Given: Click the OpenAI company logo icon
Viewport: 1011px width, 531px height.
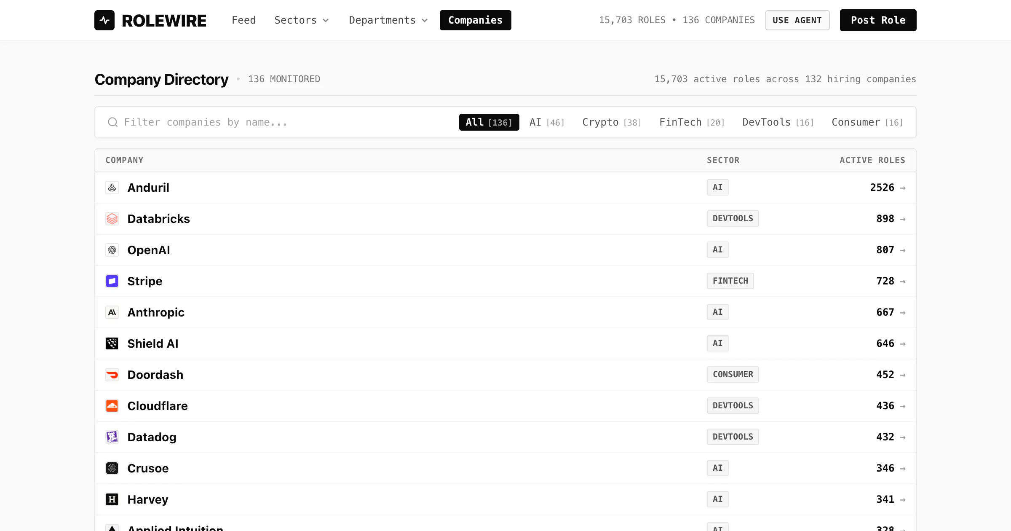Looking at the screenshot, I should [112, 250].
